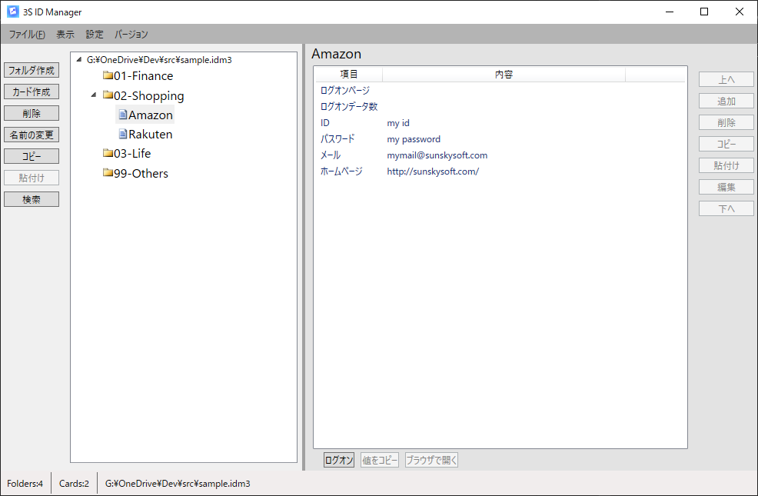Click the left panel 貼付け button
758x496 pixels.
[x=32, y=178]
